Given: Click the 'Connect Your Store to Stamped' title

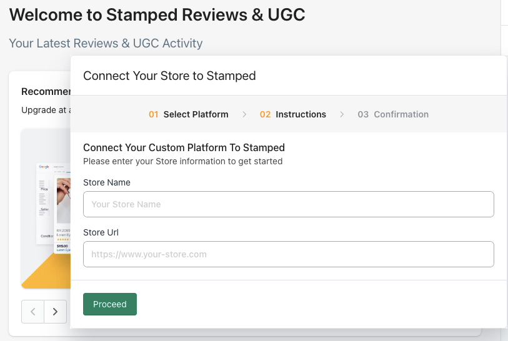Looking at the screenshot, I should pyautogui.click(x=169, y=76).
